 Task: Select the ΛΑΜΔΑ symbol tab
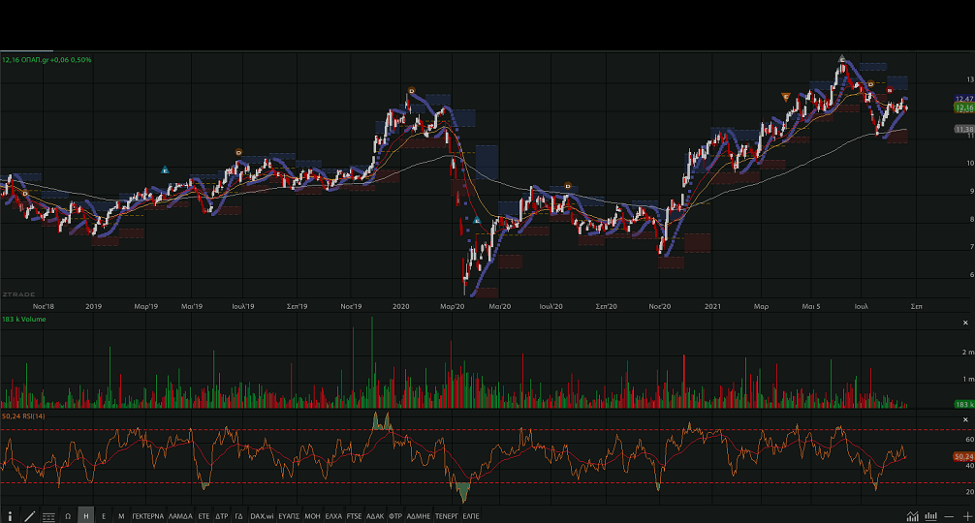point(180,516)
